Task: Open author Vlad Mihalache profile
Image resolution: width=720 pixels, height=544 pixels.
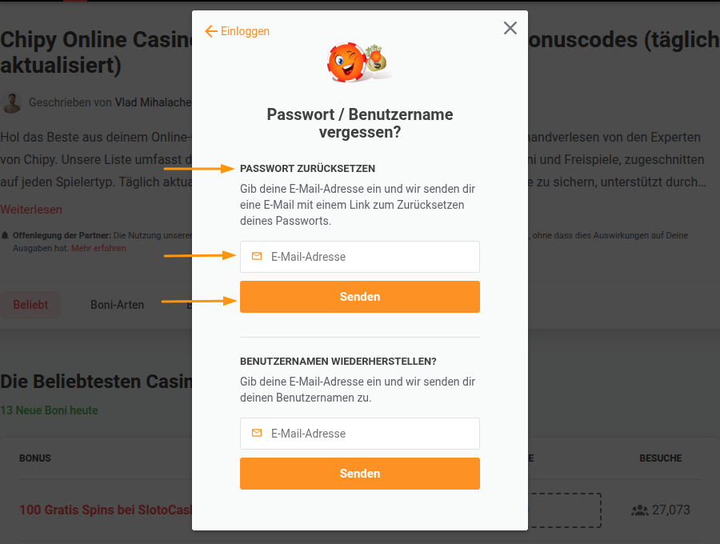Action: click(x=153, y=102)
